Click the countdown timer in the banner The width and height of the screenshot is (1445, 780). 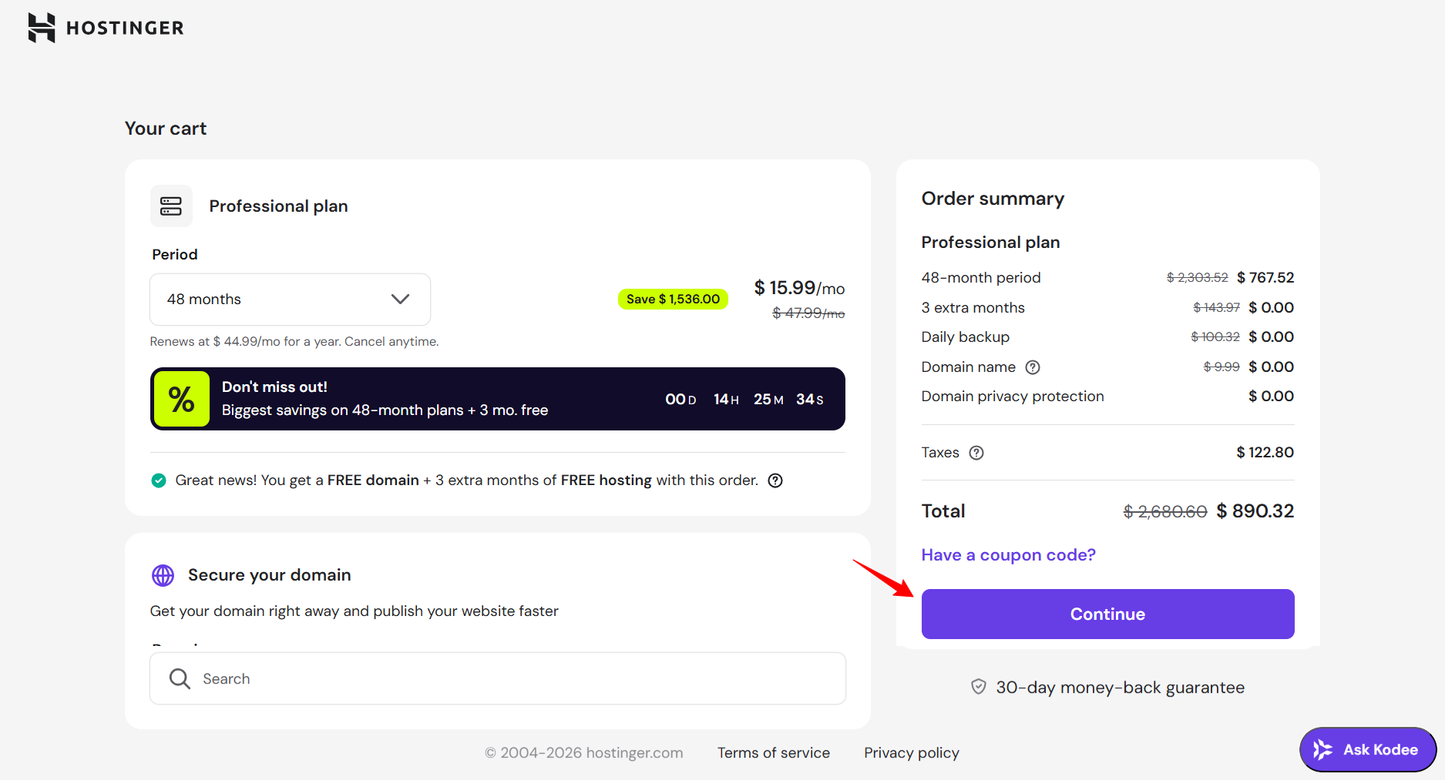[744, 400]
